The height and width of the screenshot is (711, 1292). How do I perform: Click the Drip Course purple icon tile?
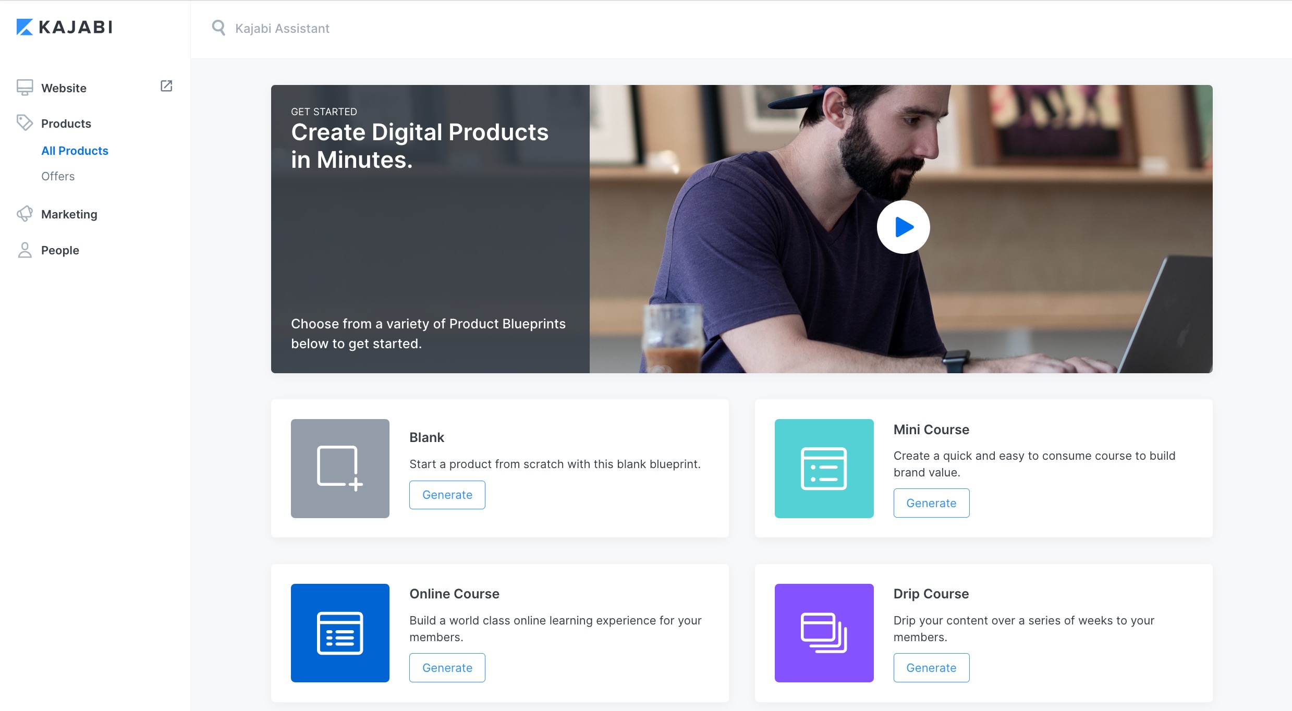(824, 633)
